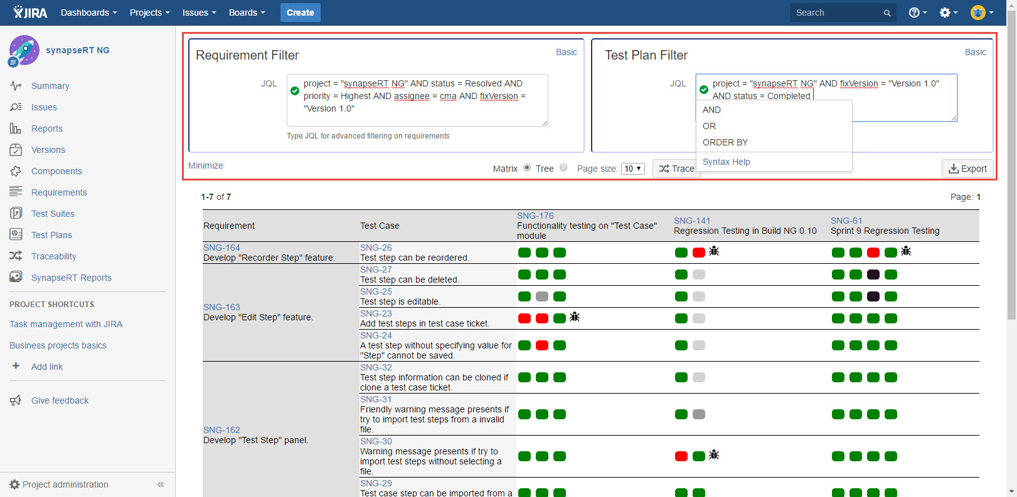
Task: Go to Versions in the sidebar
Action: click(x=48, y=150)
